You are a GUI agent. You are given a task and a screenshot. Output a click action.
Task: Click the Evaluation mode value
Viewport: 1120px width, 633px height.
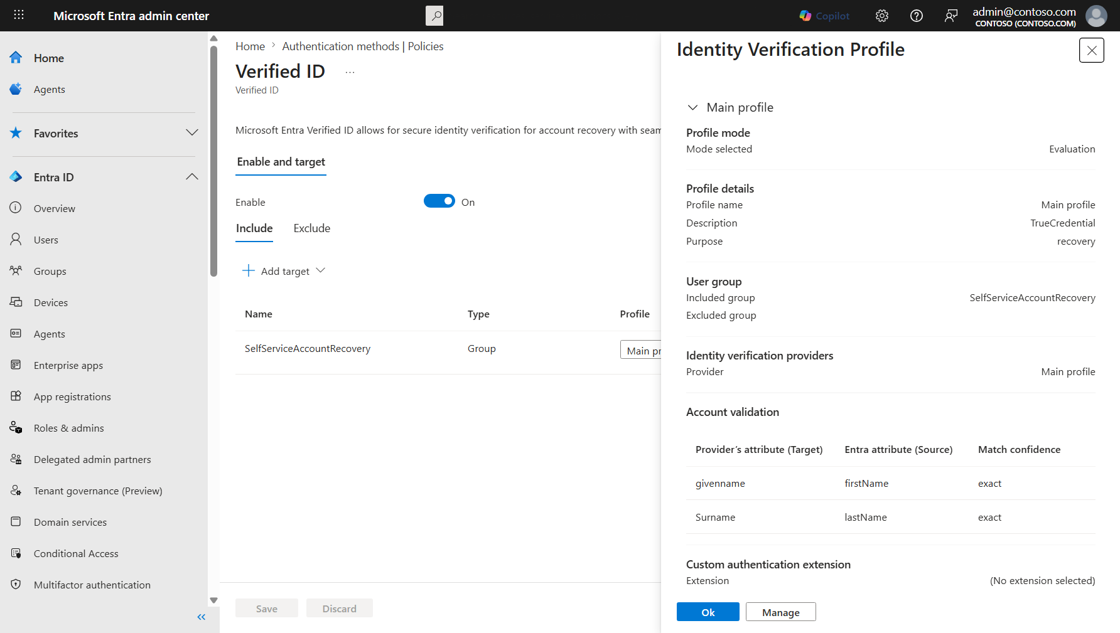pyautogui.click(x=1072, y=149)
